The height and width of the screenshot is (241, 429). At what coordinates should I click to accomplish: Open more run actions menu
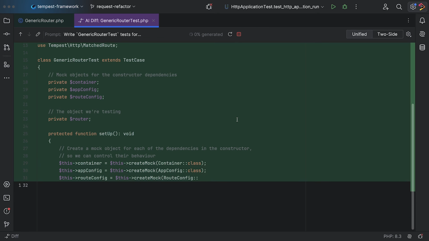356,7
